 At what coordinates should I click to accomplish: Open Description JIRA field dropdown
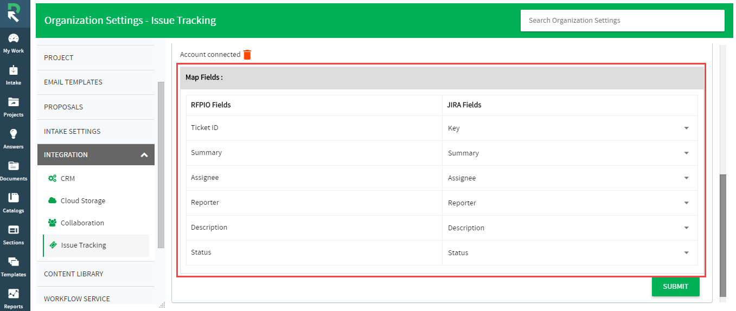[569, 228]
